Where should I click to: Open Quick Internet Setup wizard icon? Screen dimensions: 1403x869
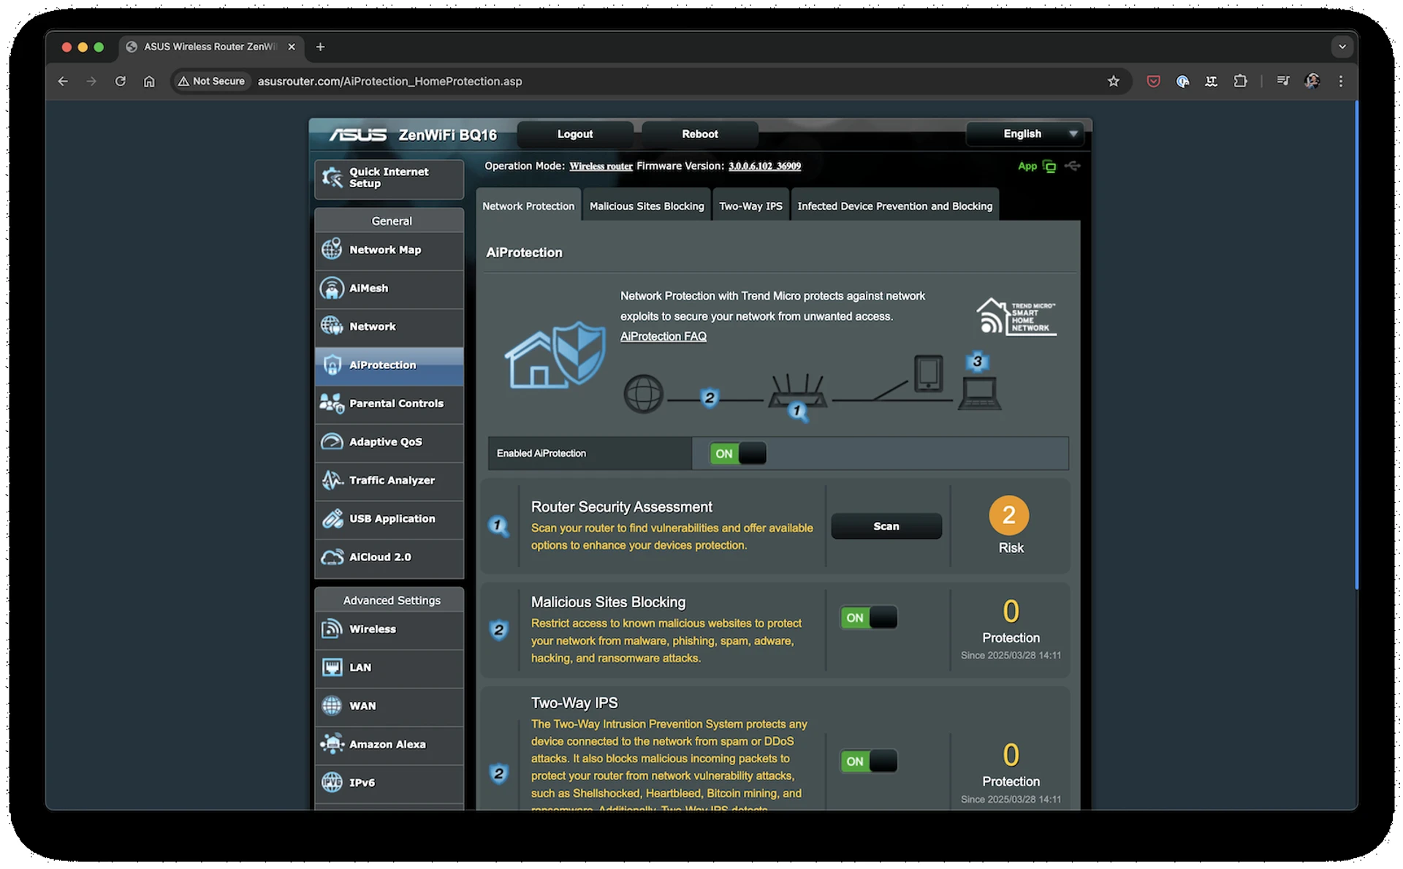(x=332, y=178)
